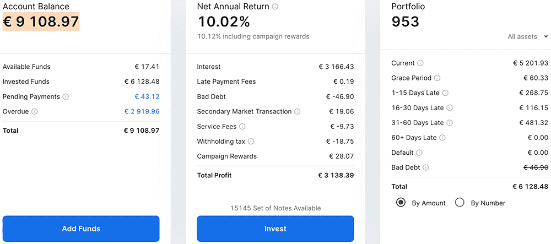The height and width of the screenshot is (244, 551).
Task: Click info icon next to Secondary Market Transaction
Action: [x=298, y=112]
